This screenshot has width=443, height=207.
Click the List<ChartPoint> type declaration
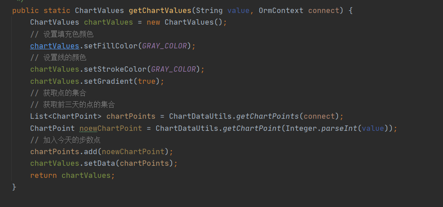65,116
